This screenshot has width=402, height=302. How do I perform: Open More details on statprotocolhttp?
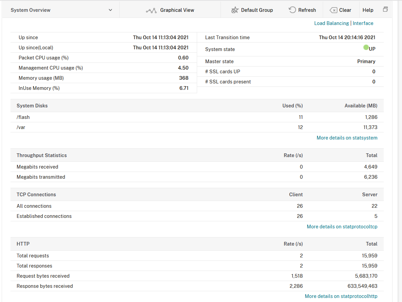tap(341, 296)
